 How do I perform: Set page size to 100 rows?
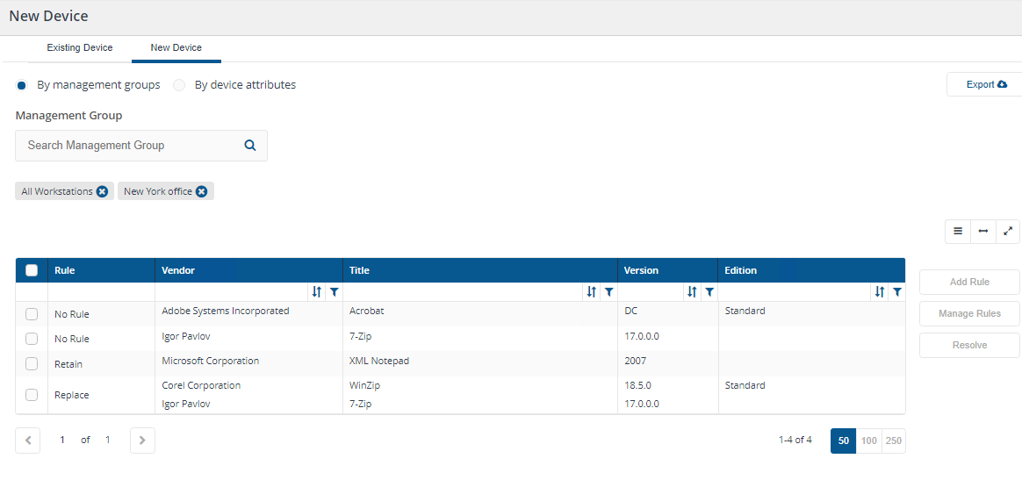point(868,441)
